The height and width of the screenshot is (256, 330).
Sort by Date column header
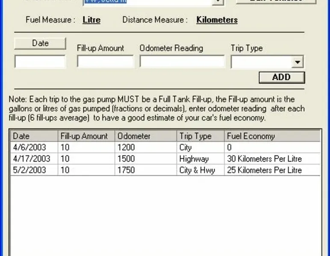coord(34,136)
